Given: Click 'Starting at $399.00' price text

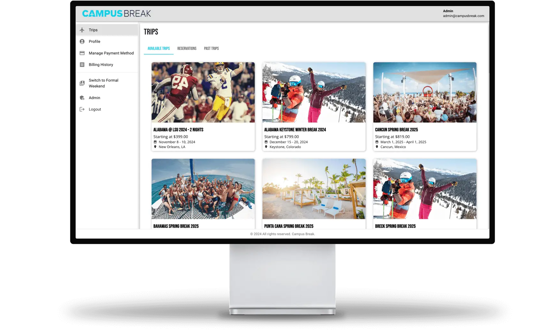Looking at the screenshot, I should click(171, 137).
